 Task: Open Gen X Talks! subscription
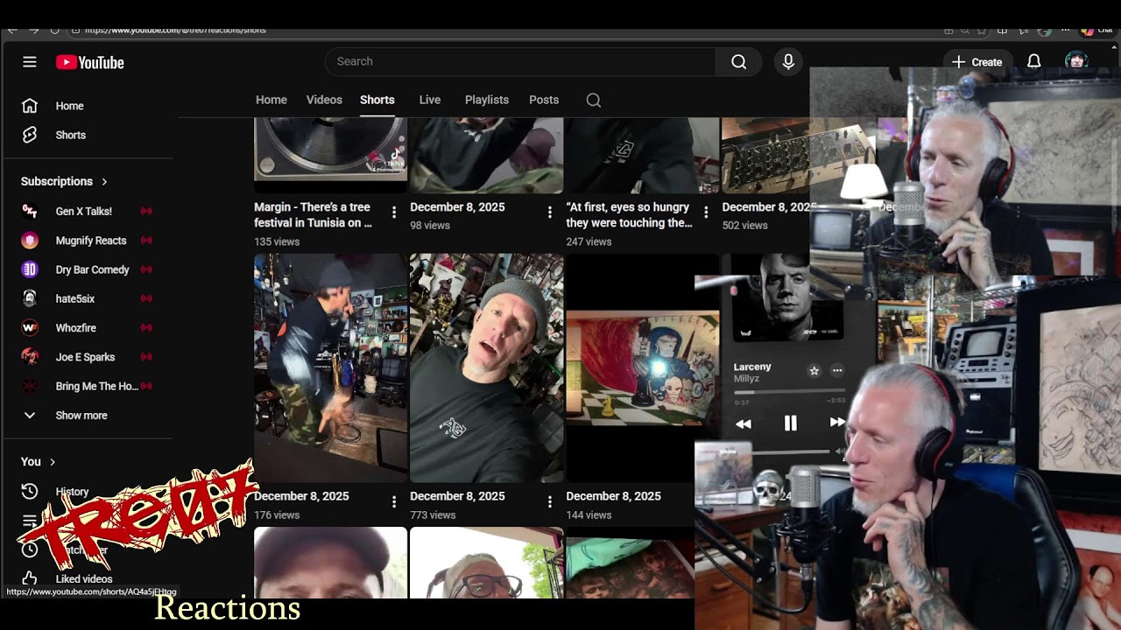tap(84, 211)
